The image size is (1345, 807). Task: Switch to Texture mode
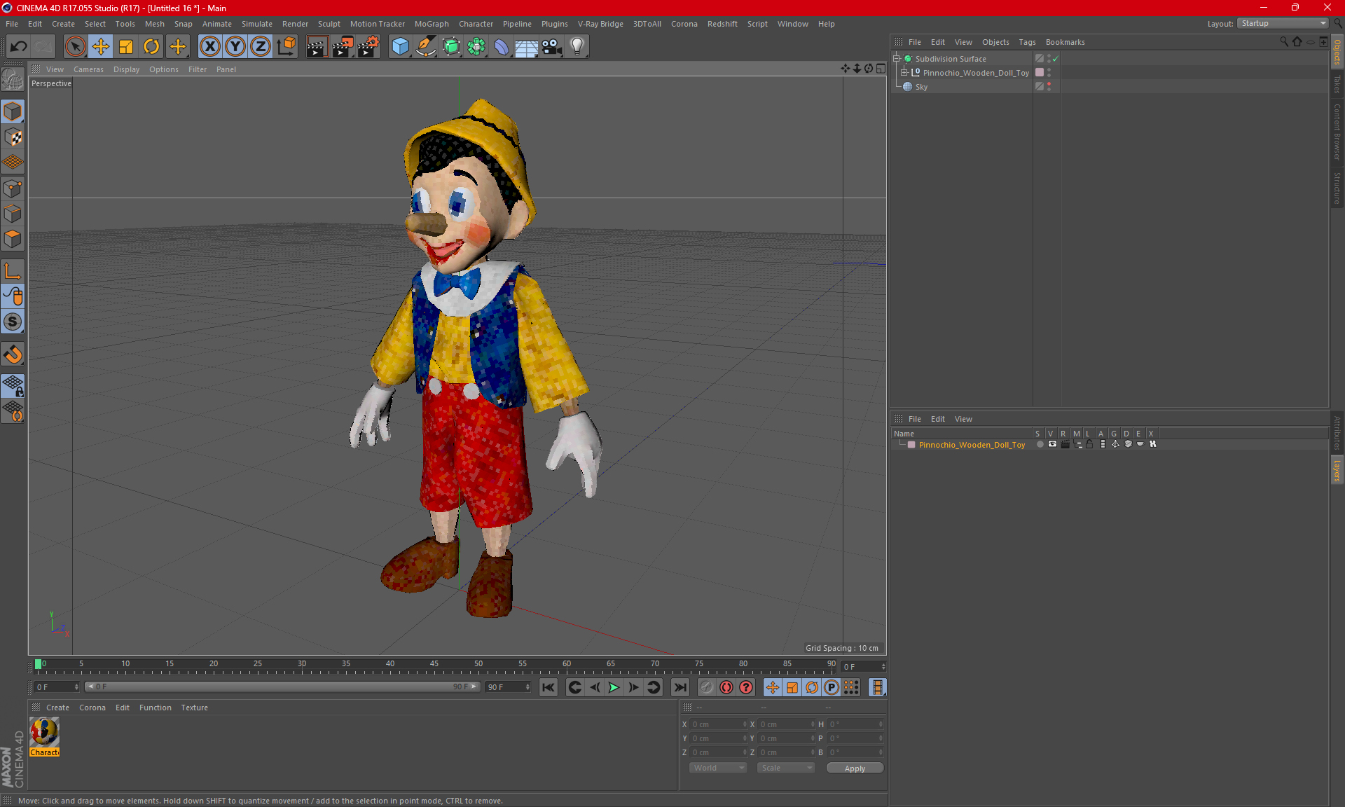point(13,137)
